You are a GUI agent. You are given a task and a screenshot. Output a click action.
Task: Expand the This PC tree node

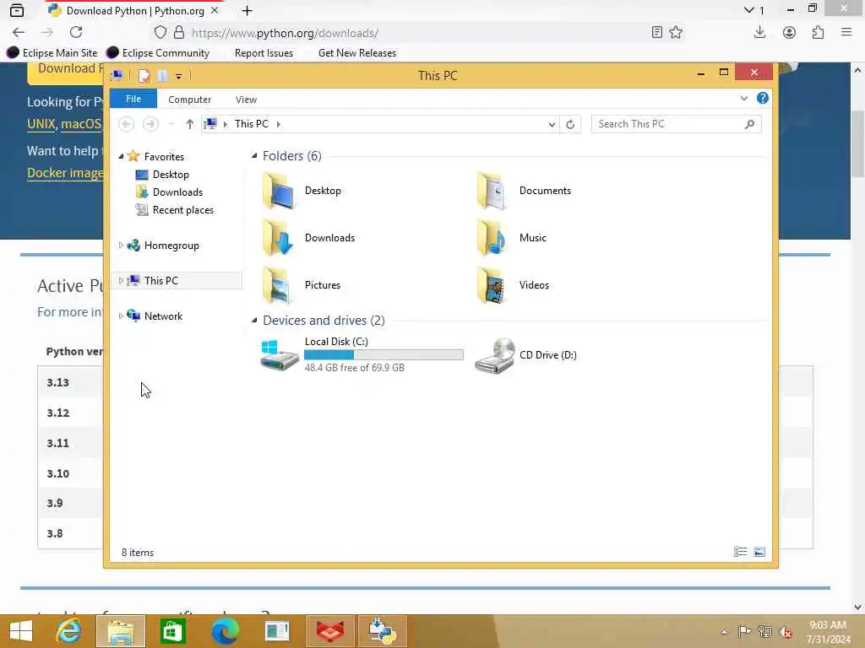point(121,280)
